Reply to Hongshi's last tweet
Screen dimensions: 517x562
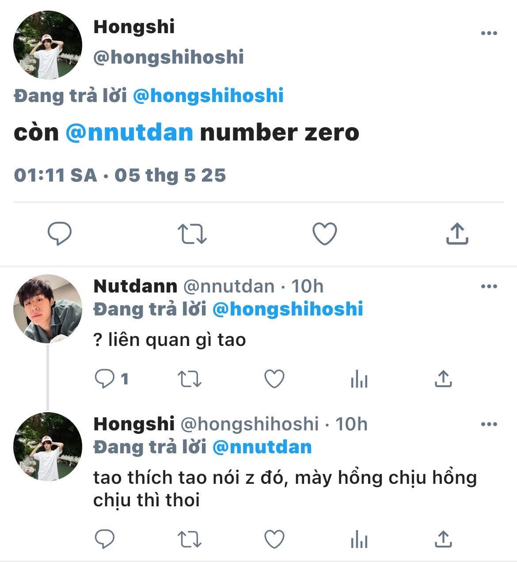coord(105,539)
